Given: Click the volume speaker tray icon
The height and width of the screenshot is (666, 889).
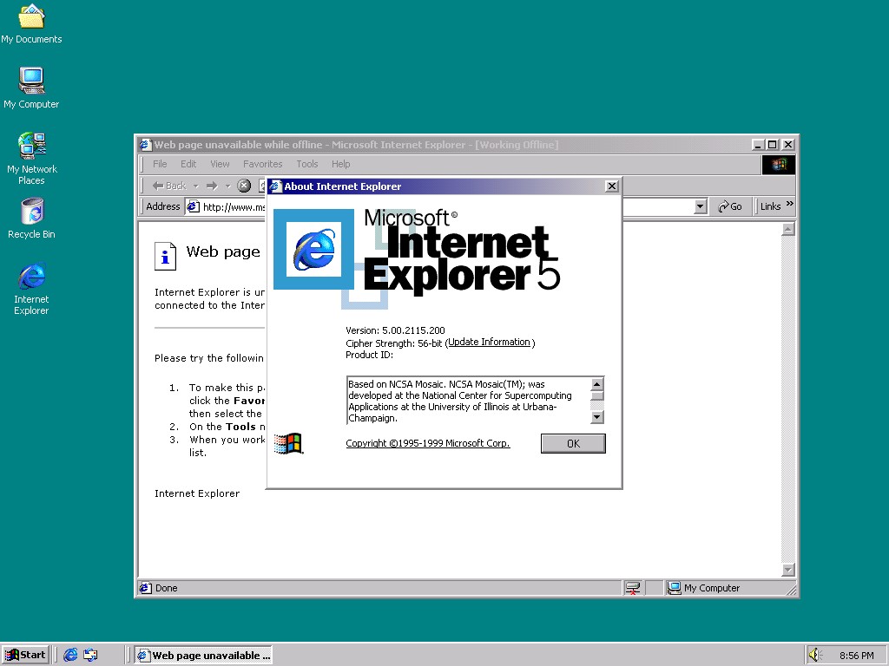Looking at the screenshot, I should 815,656.
